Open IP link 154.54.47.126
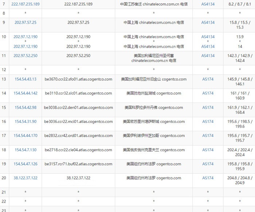255x212 pixels. 25,164
